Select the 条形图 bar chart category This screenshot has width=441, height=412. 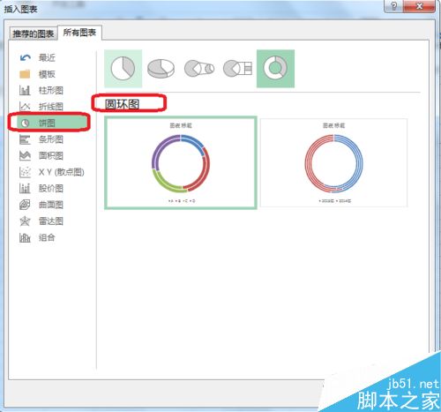pos(41,139)
